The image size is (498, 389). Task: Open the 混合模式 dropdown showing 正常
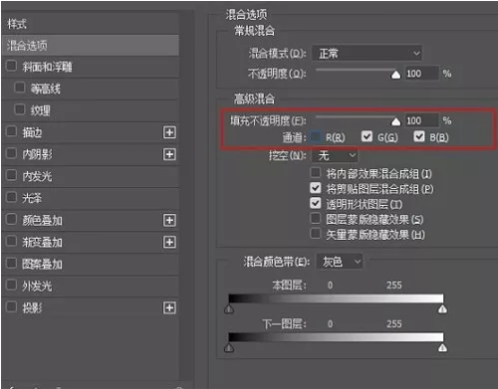368,53
